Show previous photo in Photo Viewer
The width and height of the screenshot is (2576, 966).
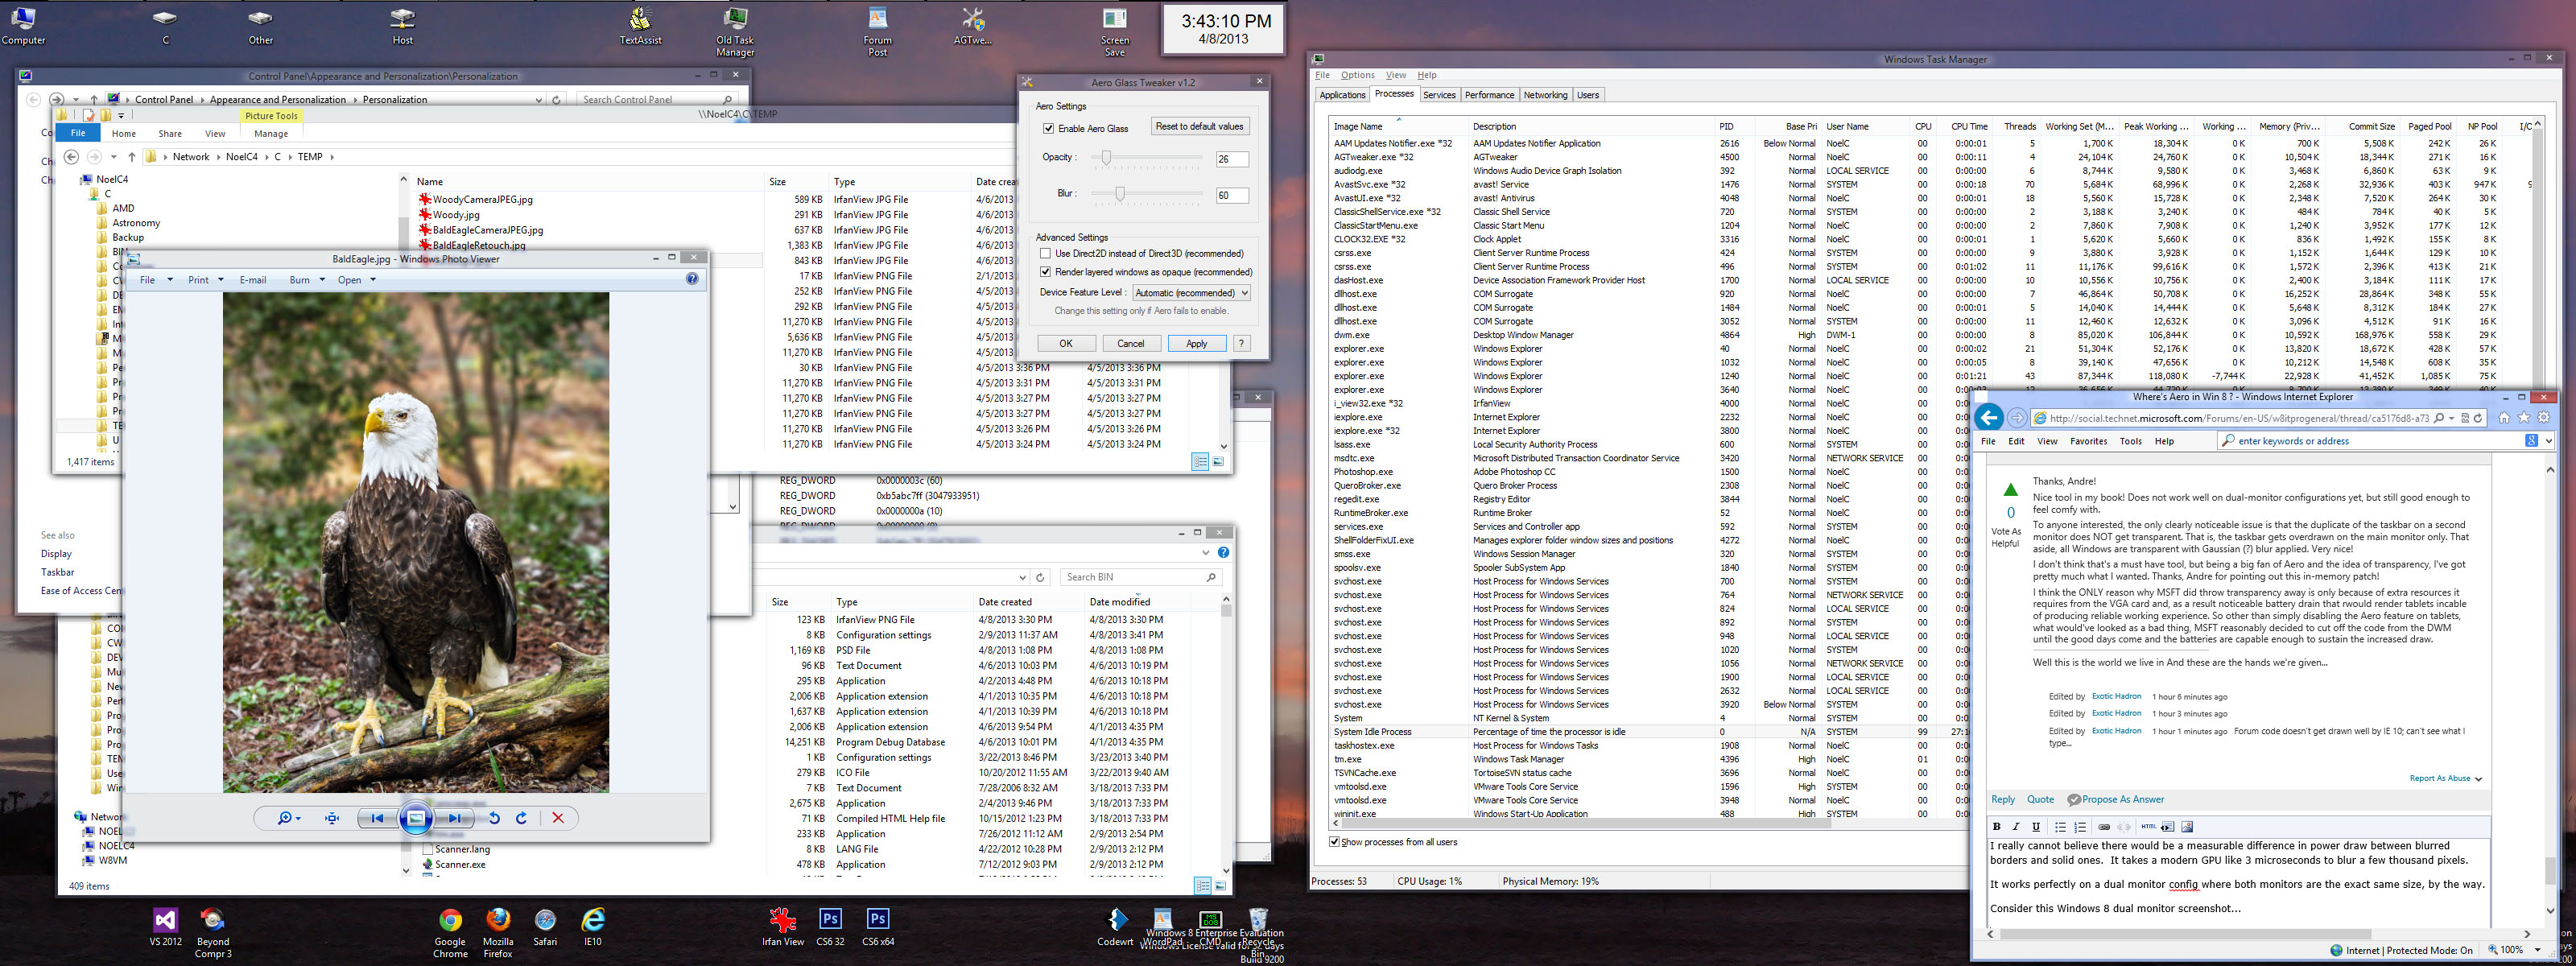377,818
